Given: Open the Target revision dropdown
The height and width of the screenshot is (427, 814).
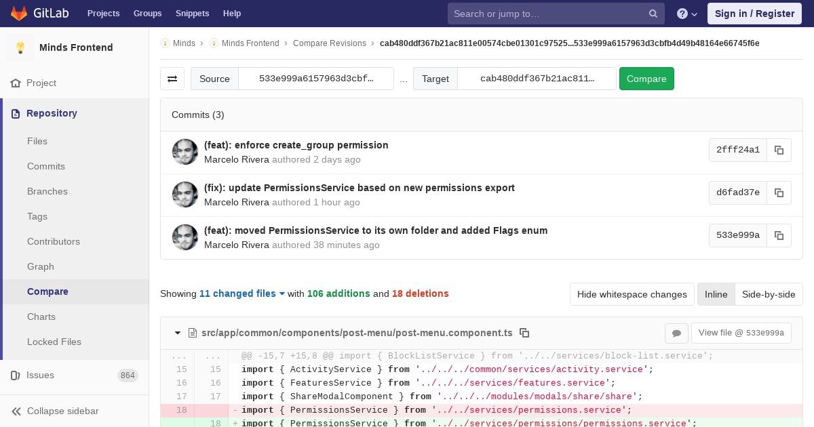Looking at the screenshot, I should pyautogui.click(x=537, y=79).
